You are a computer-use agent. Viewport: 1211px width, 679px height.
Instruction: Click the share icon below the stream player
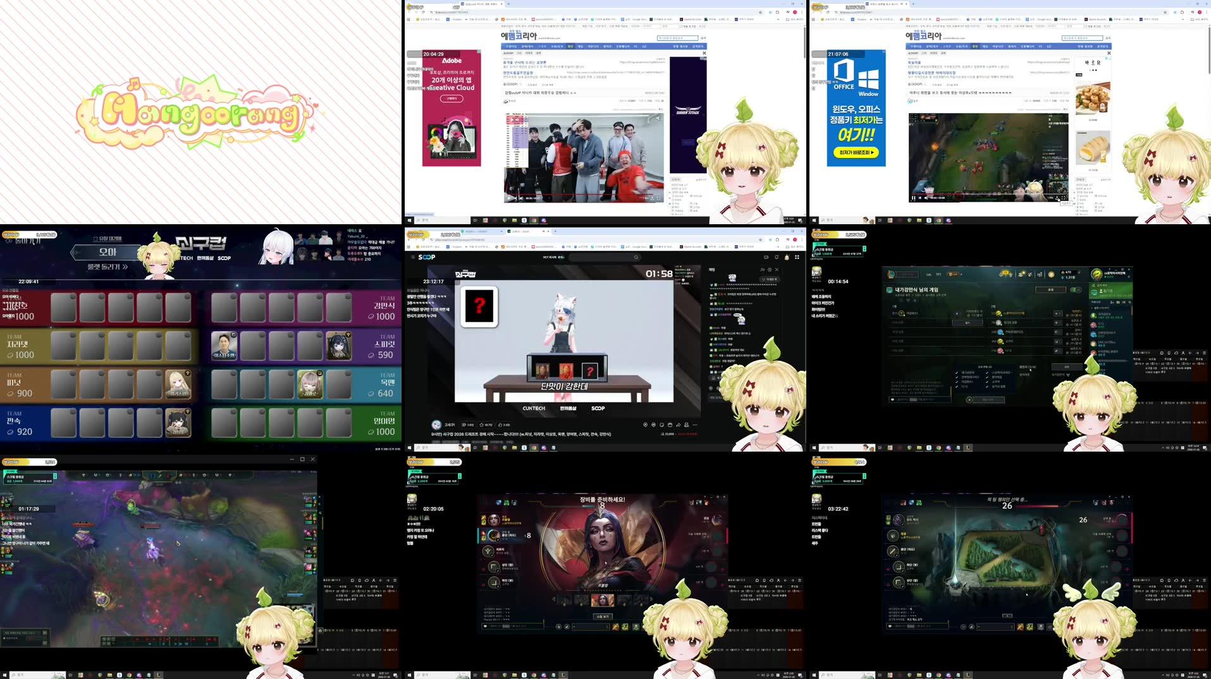(679, 424)
